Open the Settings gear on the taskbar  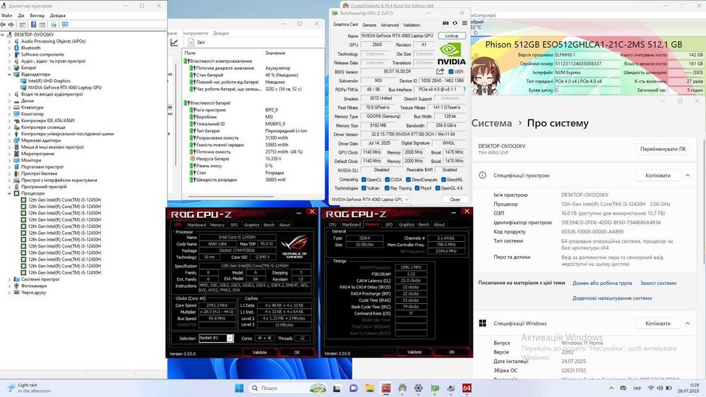tap(418, 388)
